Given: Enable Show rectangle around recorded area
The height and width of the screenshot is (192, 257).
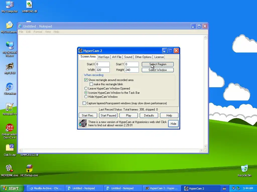Looking at the screenshot, I should [x=86, y=80].
